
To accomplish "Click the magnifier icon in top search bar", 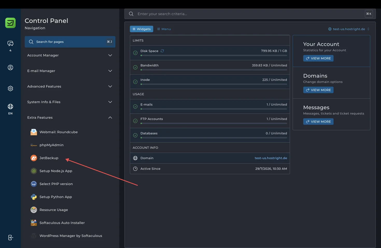I will click(x=131, y=14).
